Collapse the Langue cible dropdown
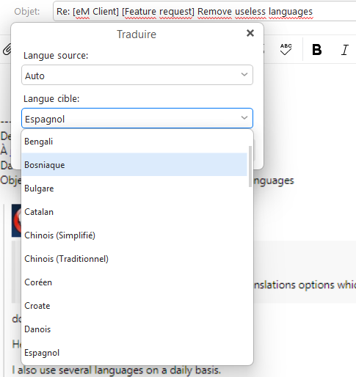The width and height of the screenshot is (356, 377). [x=137, y=118]
